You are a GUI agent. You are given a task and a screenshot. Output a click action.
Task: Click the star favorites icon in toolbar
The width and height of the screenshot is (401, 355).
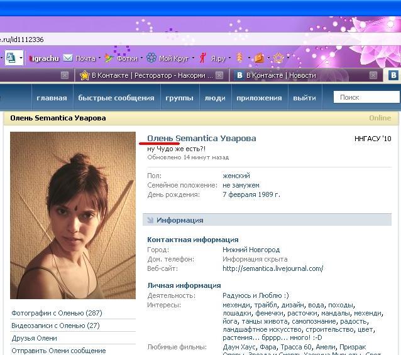278,58
